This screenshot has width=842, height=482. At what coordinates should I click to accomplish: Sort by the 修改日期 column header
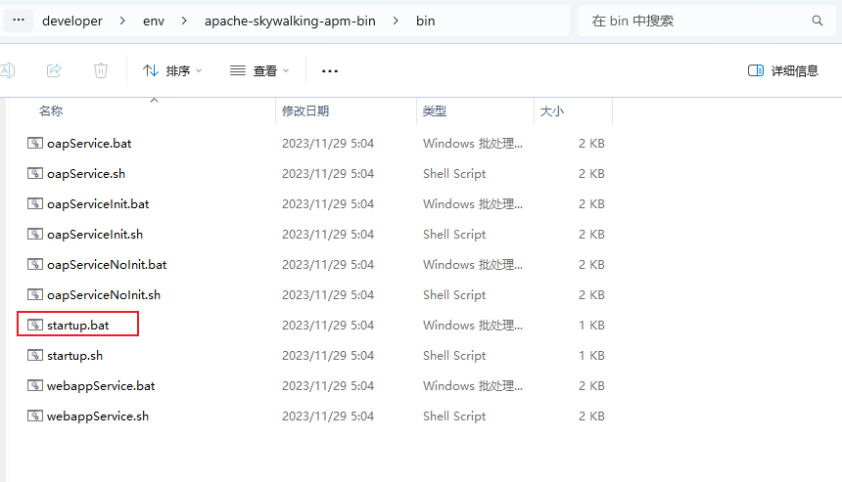(x=305, y=111)
